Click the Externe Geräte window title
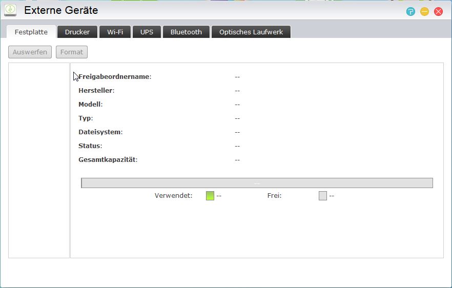452x288 pixels. click(x=61, y=10)
